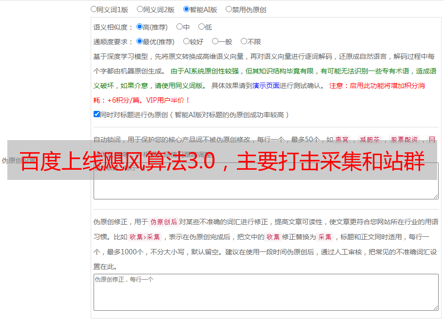The width and height of the screenshot is (444, 320).
Task: Select 禁用伪原创 to disable rewriting
Action: point(229,9)
